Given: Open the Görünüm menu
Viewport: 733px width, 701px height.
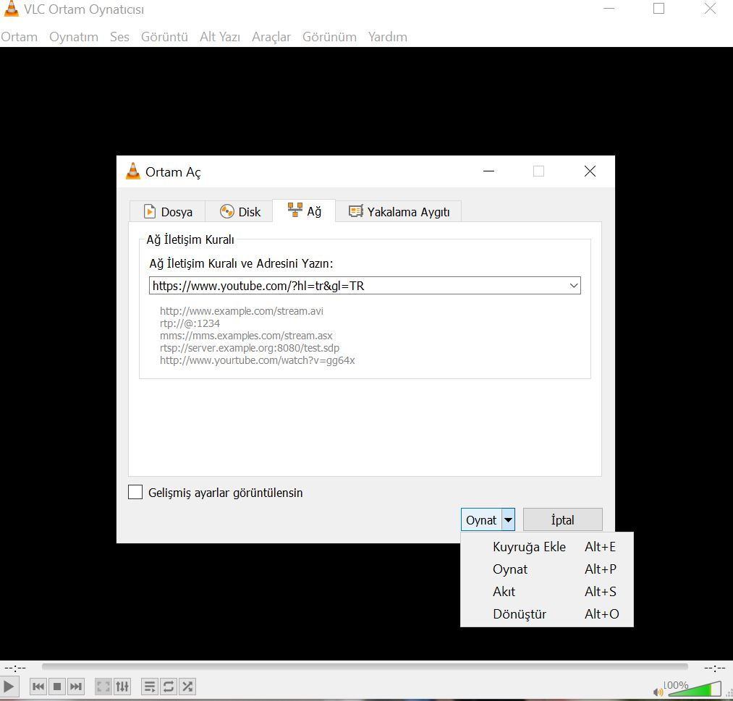Looking at the screenshot, I should click(x=329, y=36).
